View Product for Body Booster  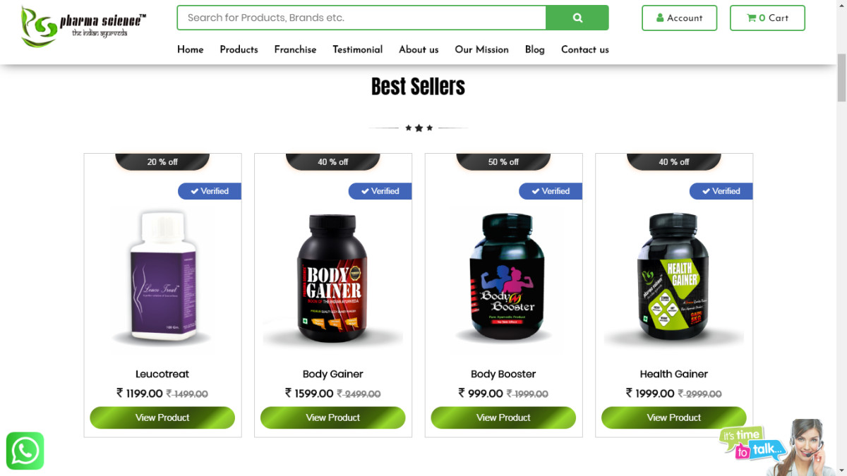[x=503, y=417]
